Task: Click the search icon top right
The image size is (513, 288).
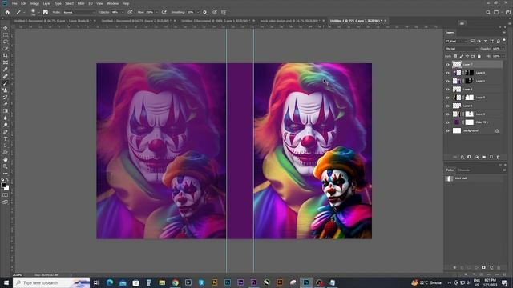Action: [x=488, y=13]
